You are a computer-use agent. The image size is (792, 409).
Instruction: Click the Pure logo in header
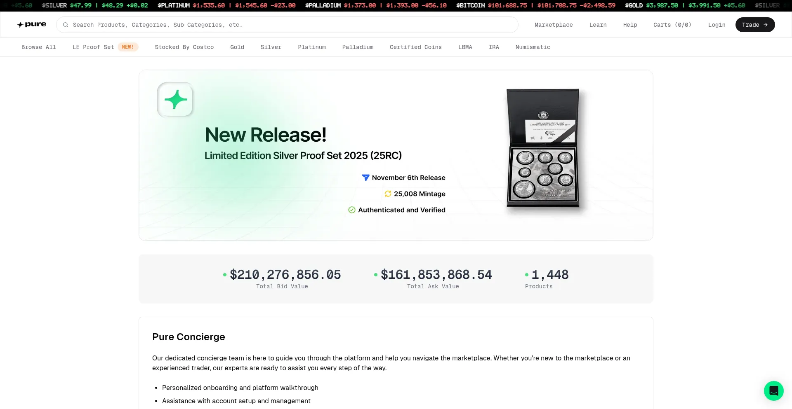tap(31, 25)
